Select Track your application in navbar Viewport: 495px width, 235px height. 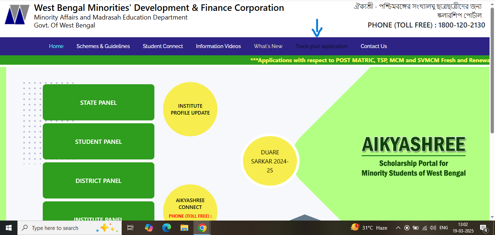tap(321, 46)
